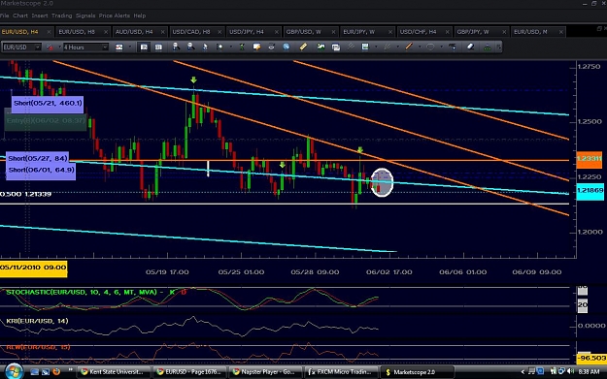The height and width of the screenshot is (379, 607).
Task: Select the ellipse drawing tool
Action: coord(430,47)
